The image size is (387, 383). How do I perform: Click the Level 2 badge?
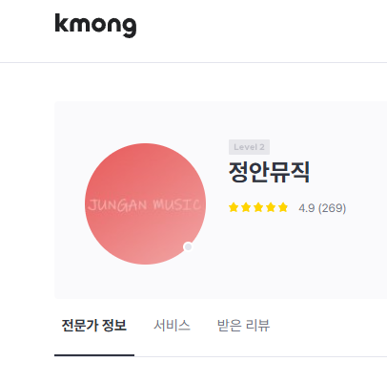point(249,147)
